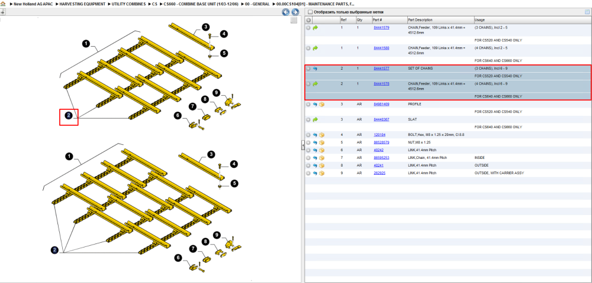This screenshot has width=592, height=283.
Task: Open part number link 84440367
Action: click(x=381, y=119)
